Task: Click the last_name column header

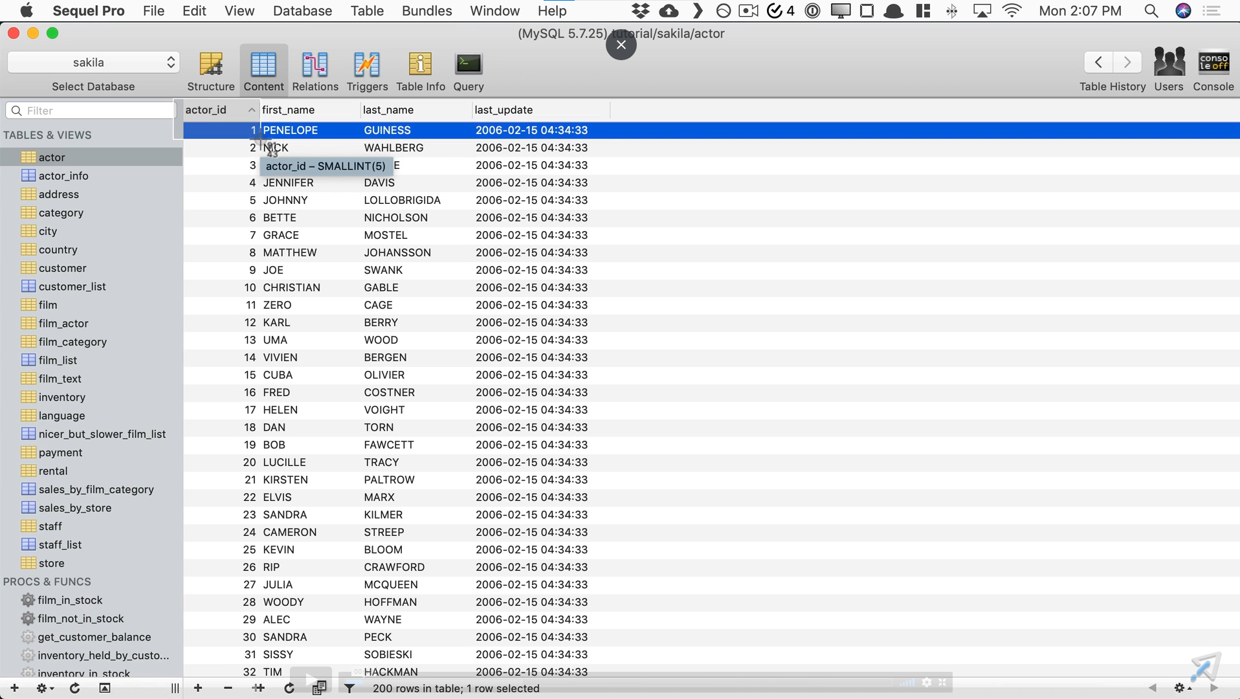Action: click(x=416, y=110)
